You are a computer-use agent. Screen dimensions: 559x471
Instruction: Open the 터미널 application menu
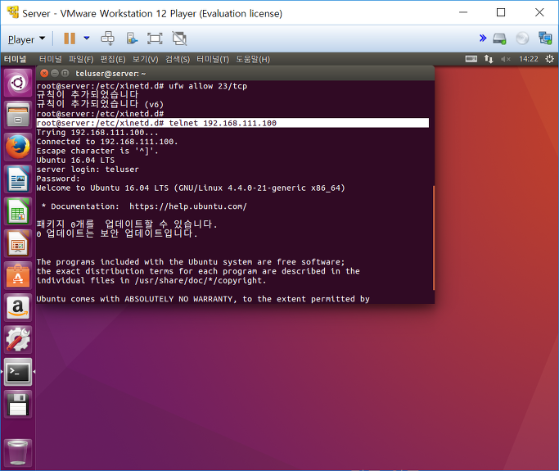tap(50, 59)
